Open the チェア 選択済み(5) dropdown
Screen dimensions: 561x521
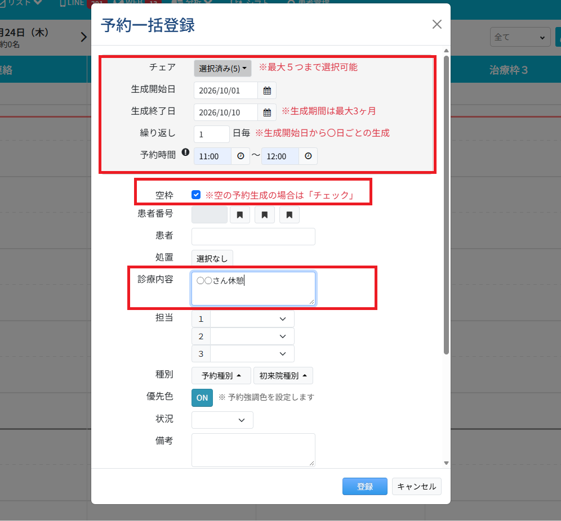pos(222,68)
